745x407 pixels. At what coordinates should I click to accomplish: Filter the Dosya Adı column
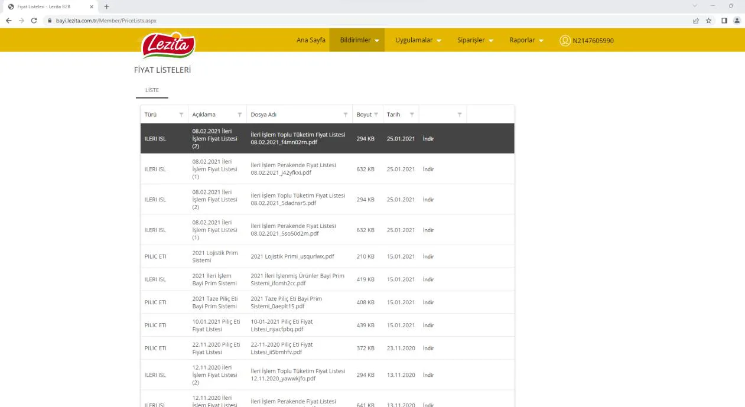[x=346, y=115]
